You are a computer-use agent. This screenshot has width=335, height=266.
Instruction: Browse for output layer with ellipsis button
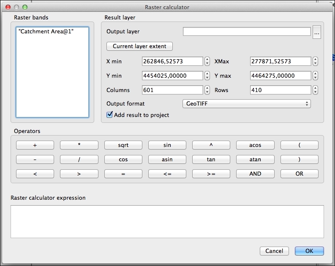[x=317, y=32]
